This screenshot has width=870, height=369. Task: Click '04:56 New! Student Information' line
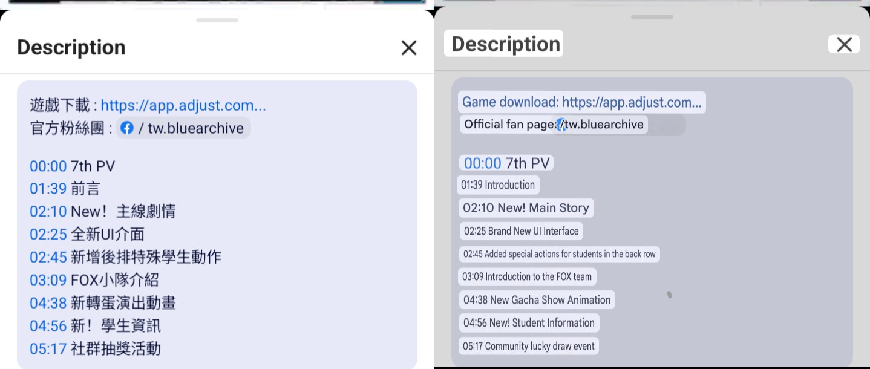point(529,323)
